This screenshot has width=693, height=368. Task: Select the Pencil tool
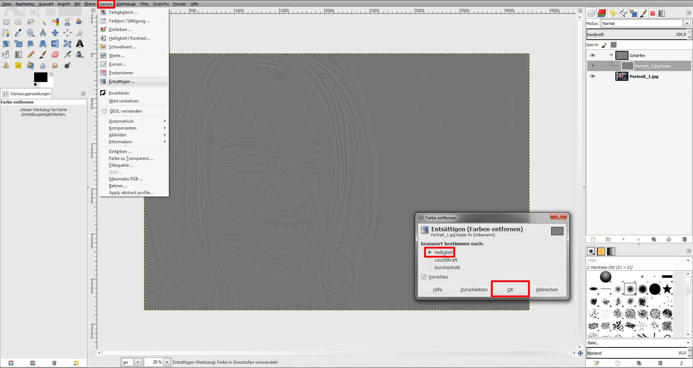[31, 54]
